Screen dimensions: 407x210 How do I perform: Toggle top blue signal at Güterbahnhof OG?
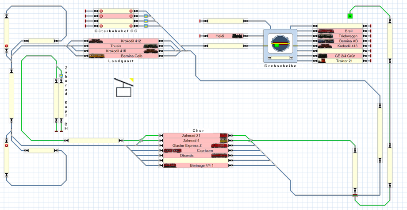[x=146, y=16]
